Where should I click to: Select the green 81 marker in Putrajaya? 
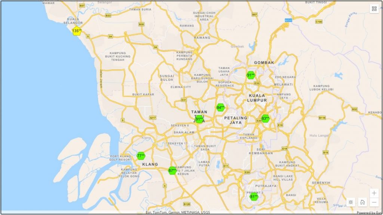[x=254, y=197]
